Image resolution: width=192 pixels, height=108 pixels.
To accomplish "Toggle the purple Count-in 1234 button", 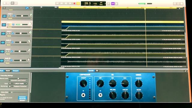I will pos(113,4).
